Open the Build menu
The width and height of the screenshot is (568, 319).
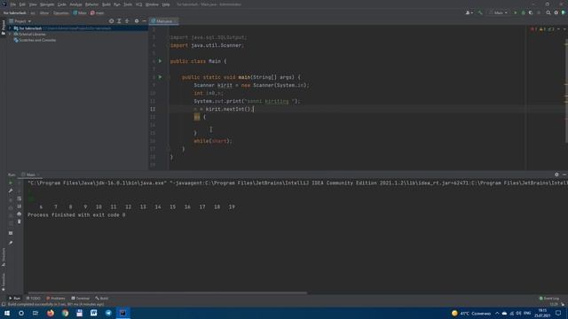[x=106, y=4]
